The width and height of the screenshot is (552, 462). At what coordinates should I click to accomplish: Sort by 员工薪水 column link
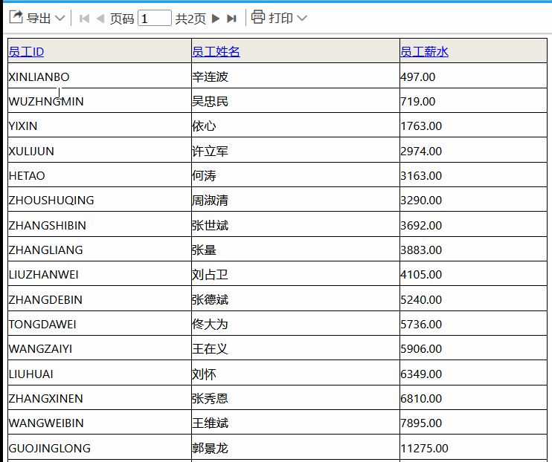point(424,52)
